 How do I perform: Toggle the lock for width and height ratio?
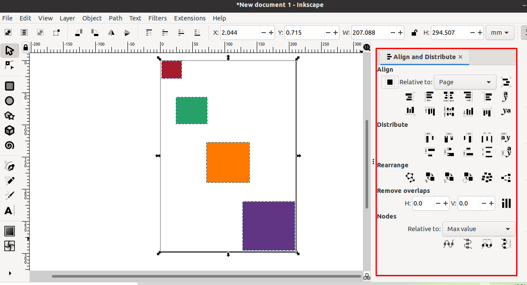pyautogui.click(x=413, y=32)
